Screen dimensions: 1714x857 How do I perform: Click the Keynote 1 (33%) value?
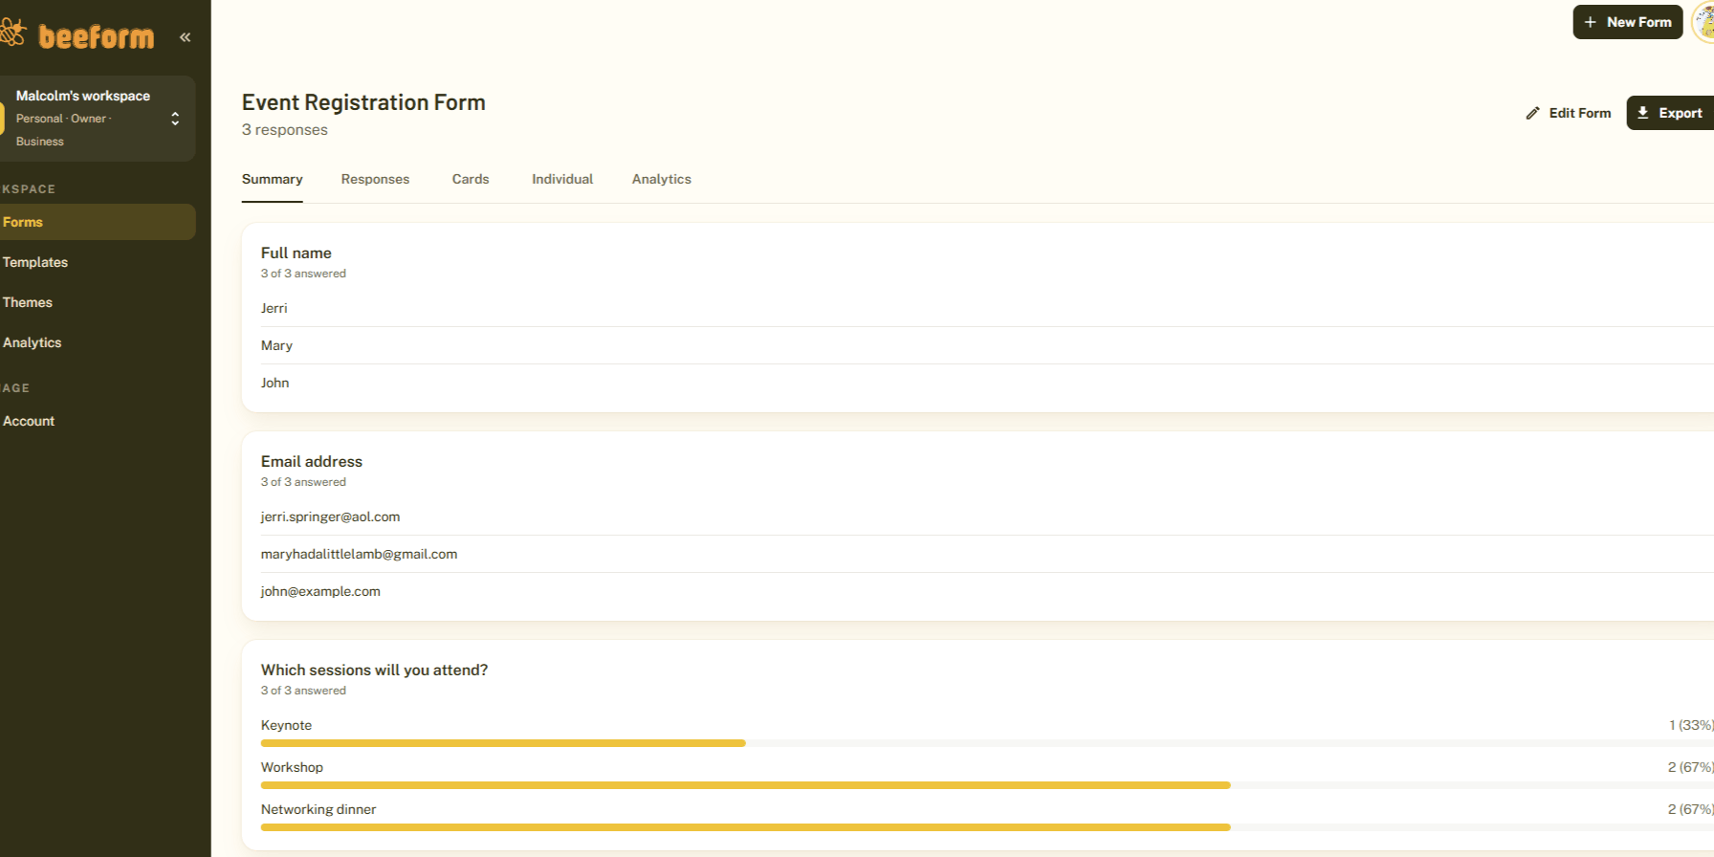[1691, 725]
